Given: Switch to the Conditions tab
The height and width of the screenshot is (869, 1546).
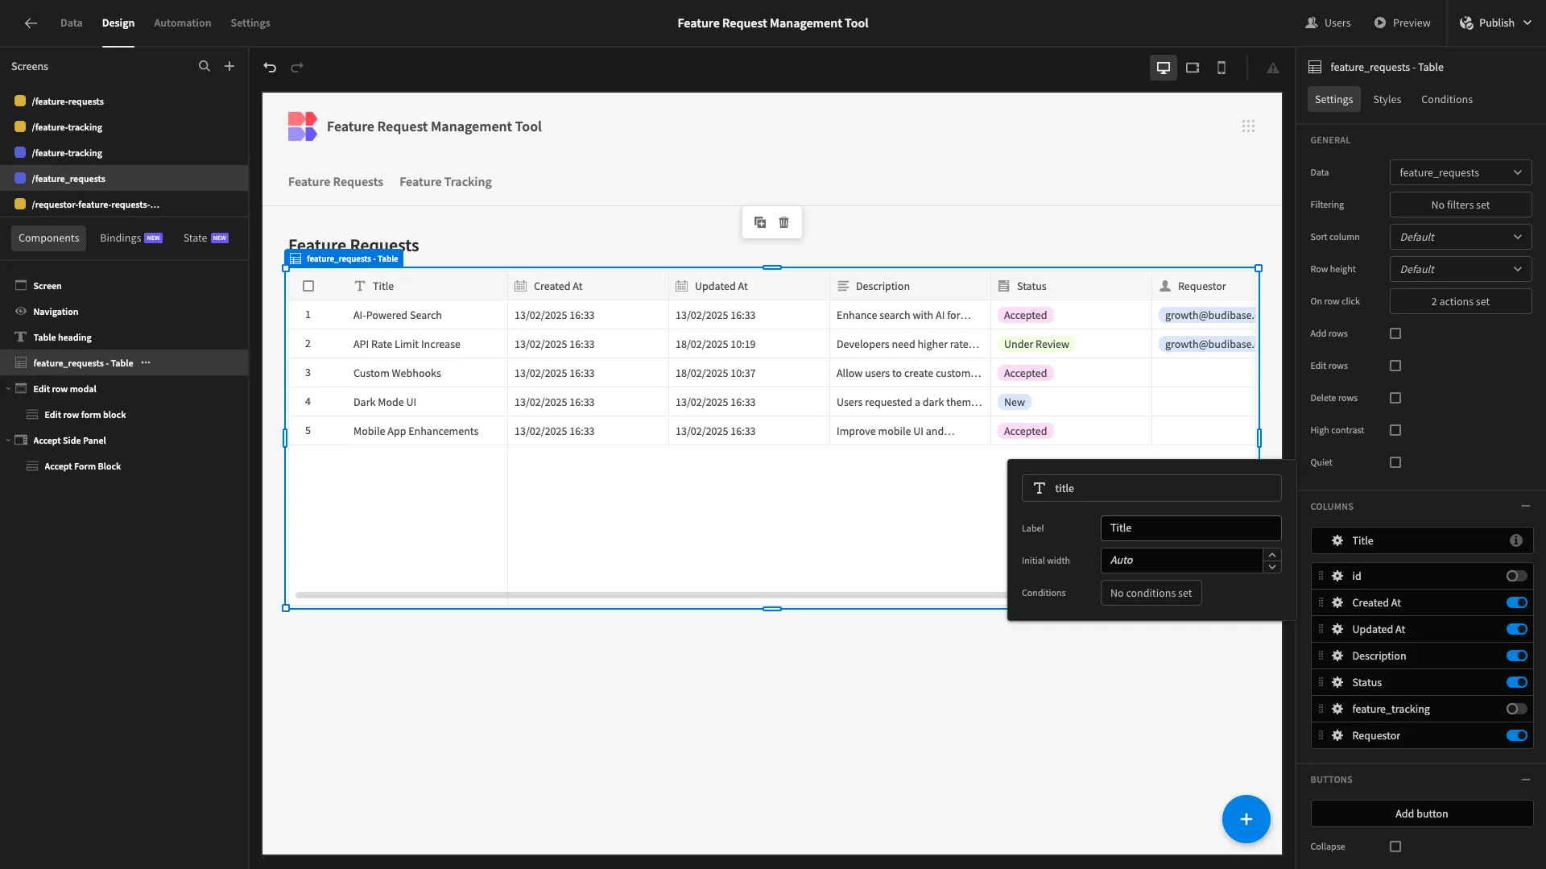Looking at the screenshot, I should [1446, 99].
